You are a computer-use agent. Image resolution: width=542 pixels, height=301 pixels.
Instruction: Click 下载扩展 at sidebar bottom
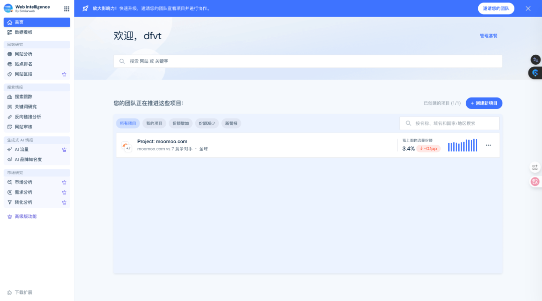pyautogui.click(x=23, y=292)
